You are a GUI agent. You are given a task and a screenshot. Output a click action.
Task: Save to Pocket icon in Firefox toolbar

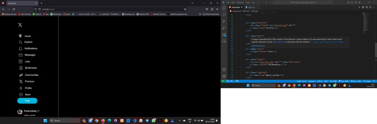(207, 9)
